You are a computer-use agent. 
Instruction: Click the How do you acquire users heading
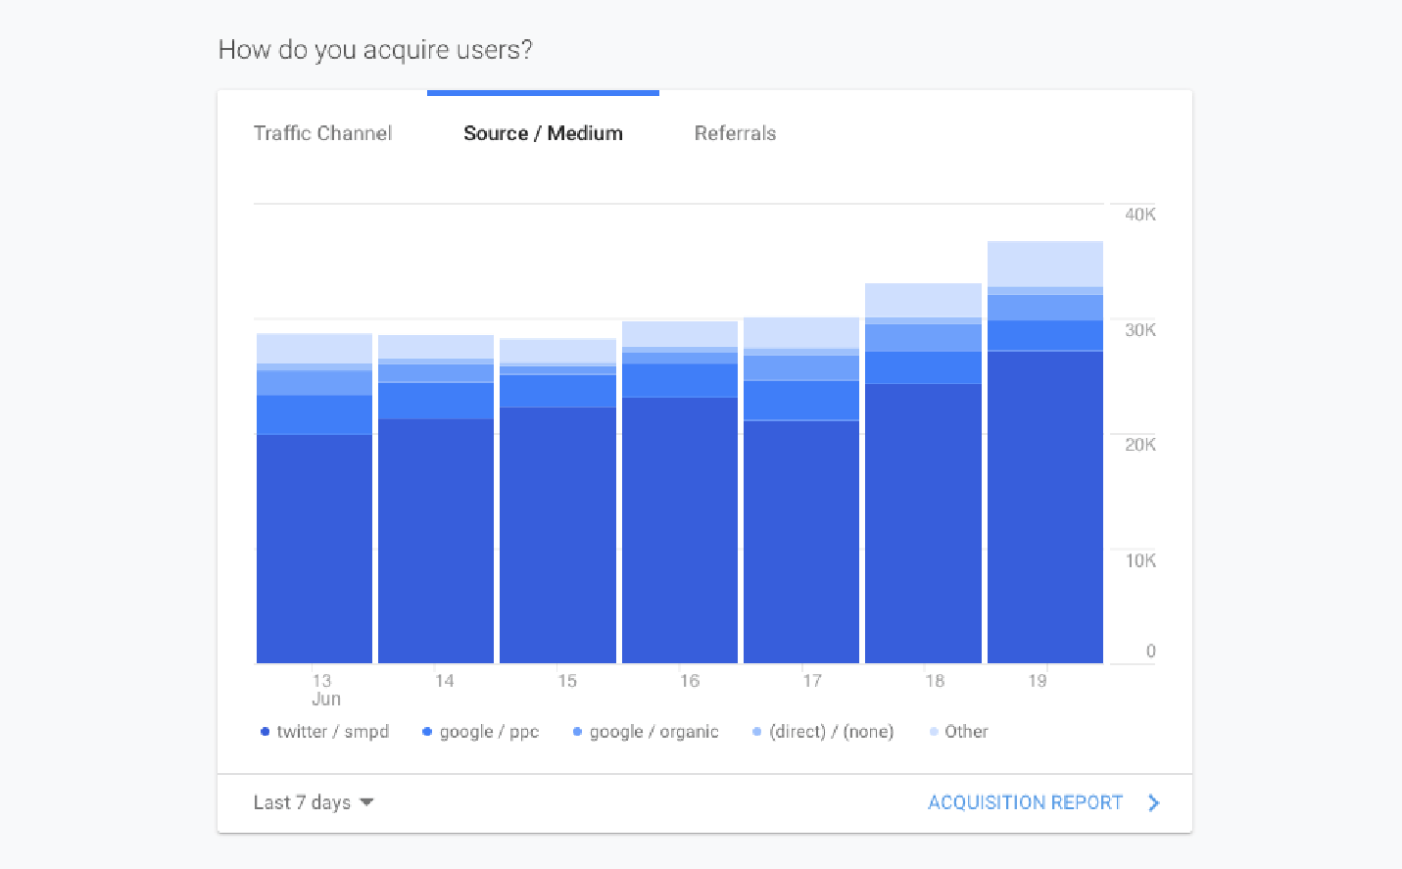(375, 50)
